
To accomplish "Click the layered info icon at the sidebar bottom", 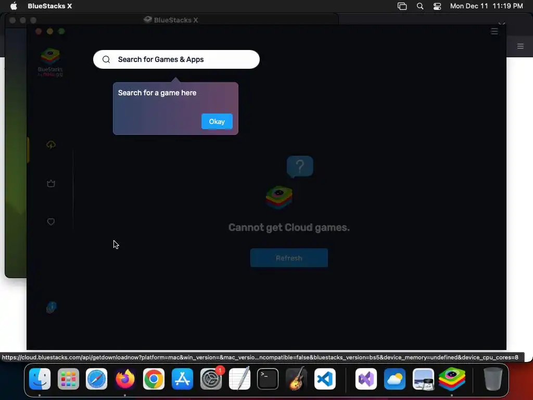I will pyautogui.click(x=52, y=307).
